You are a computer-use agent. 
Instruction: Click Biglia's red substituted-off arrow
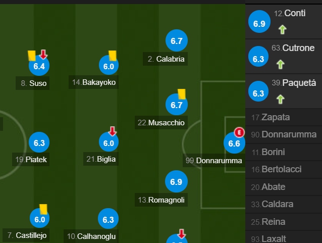click(113, 131)
